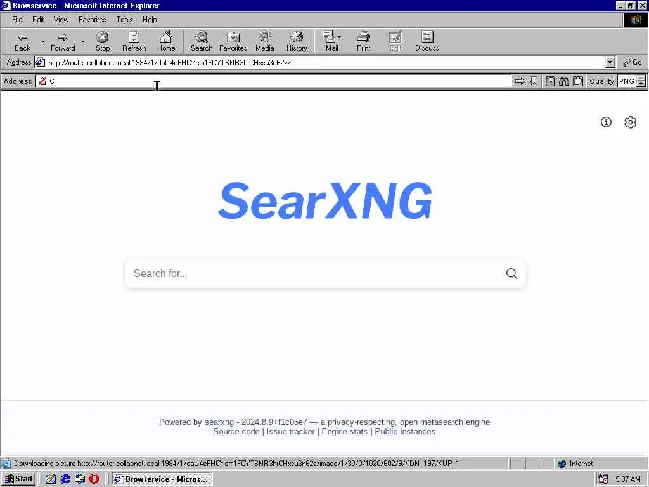Open the Browservice bookmarks list icon
The height and width of the screenshot is (487, 649).
pyautogui.click(x=549, y=81)
